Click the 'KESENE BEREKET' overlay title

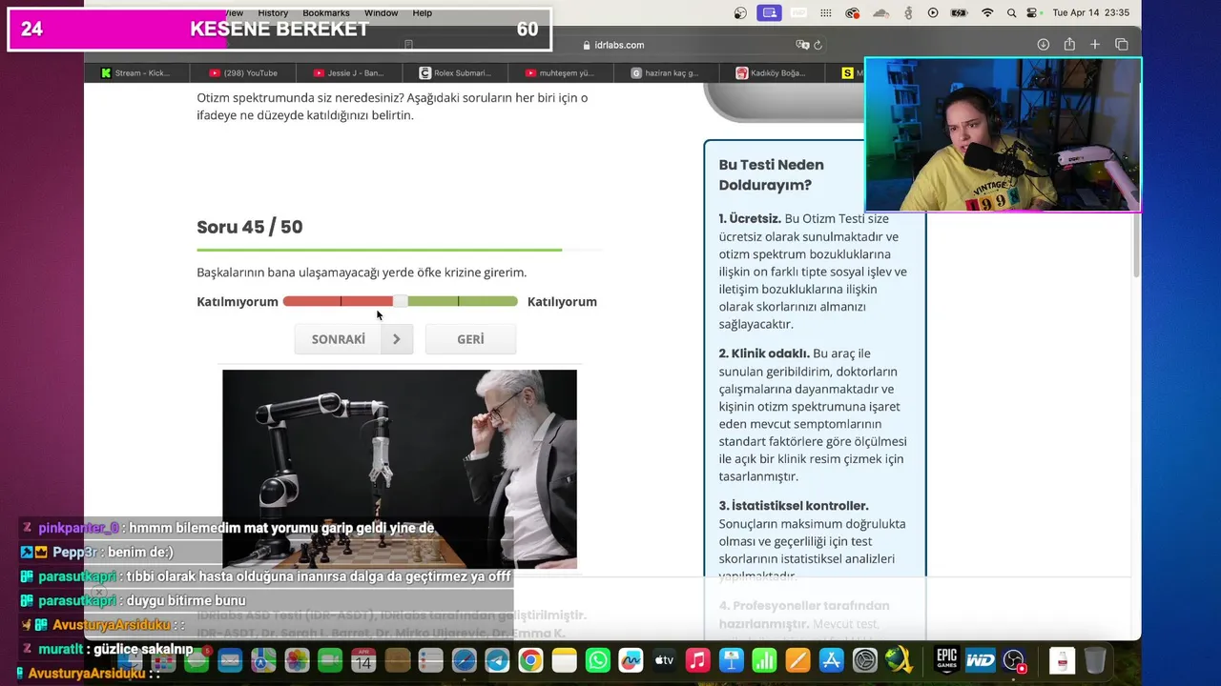tap(279, 30)
